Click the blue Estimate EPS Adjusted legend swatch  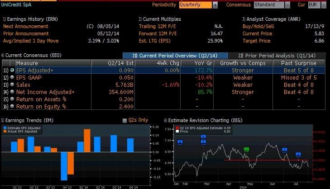[x=5, y=128]
